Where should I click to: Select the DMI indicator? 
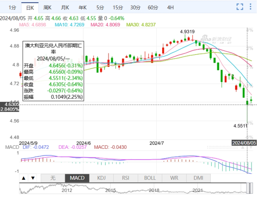click(198, 178)
